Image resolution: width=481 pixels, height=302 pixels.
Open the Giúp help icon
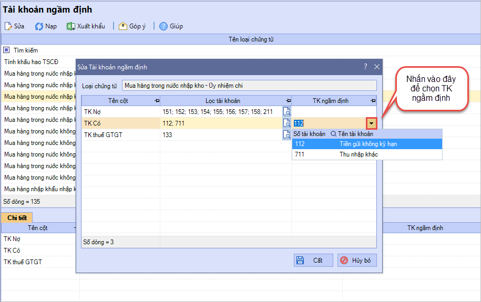pyautogui.click(x=163, y=26)
